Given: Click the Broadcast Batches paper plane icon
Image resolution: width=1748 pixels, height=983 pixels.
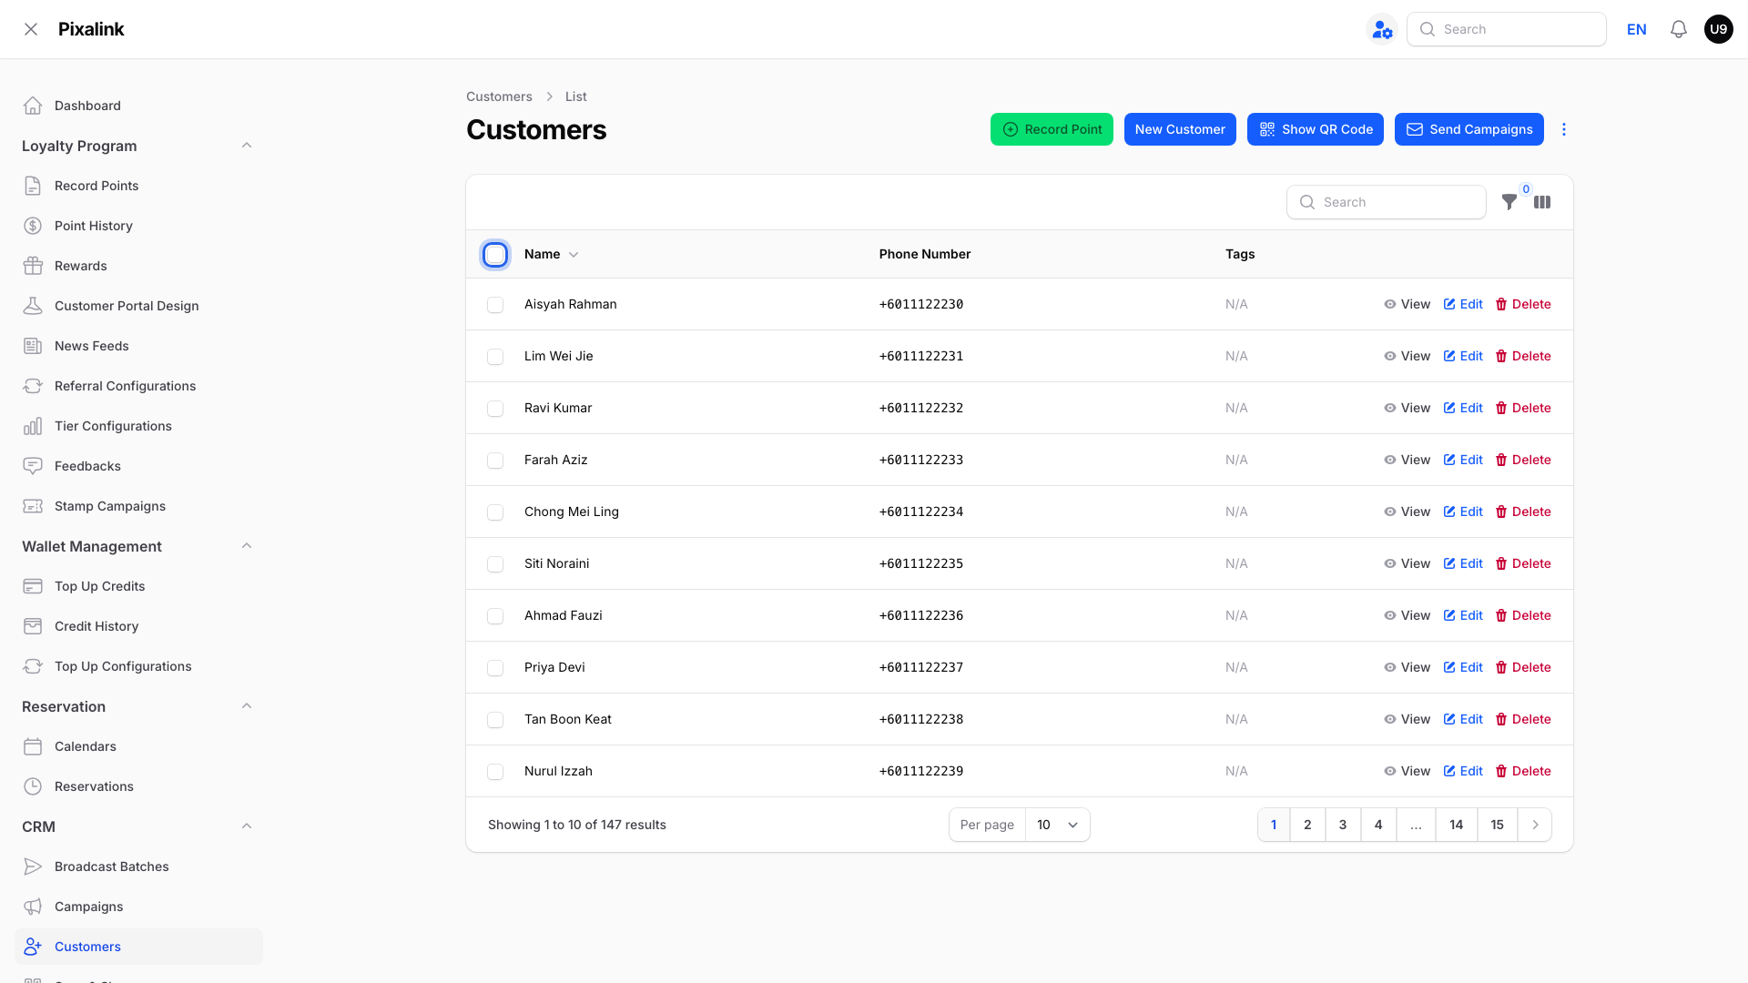Looking at the screenshot, I should click(33, 866).
